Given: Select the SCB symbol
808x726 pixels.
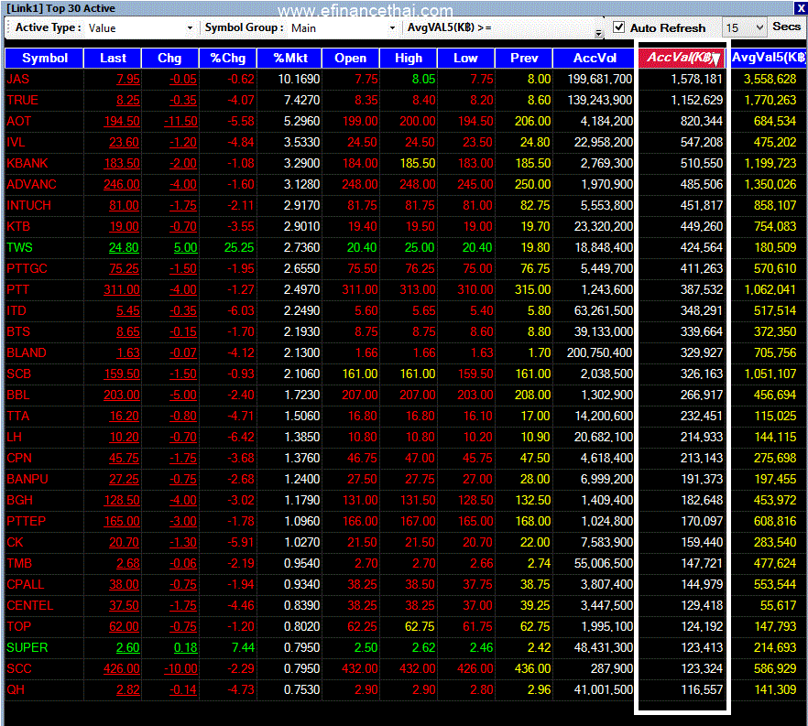Looking at the screenshot, I should point(18,374).
